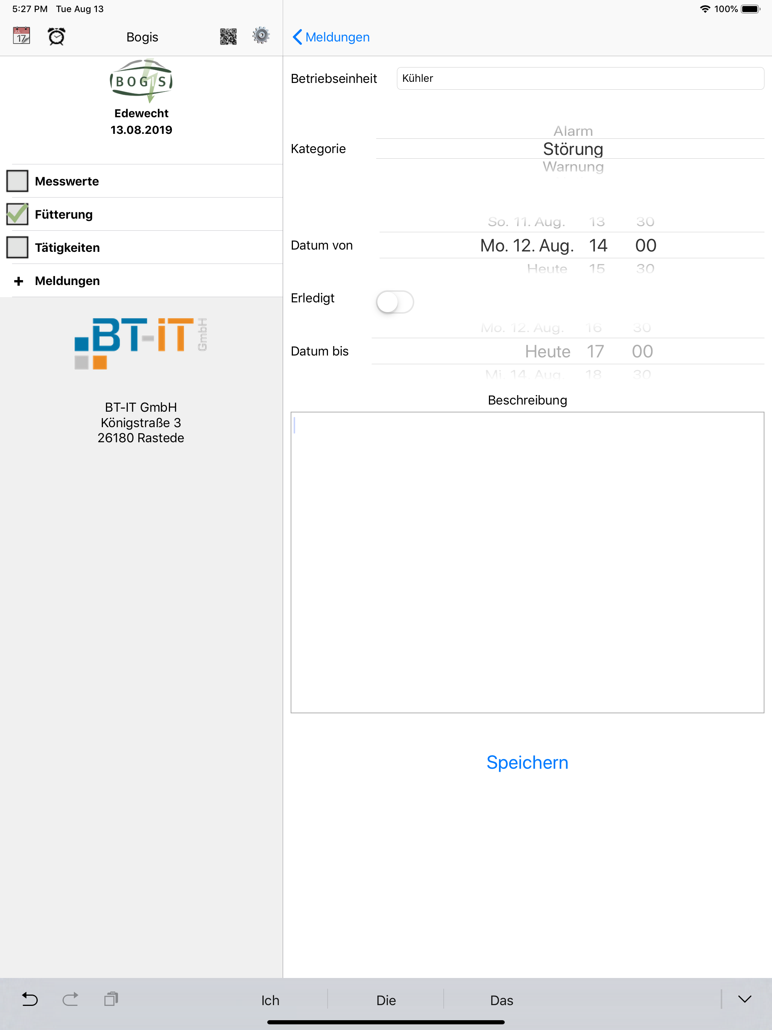The width and height of the screenshot is (772, 1030).
Task: Open the calendar date icon
Action: [x=21, y=36]
